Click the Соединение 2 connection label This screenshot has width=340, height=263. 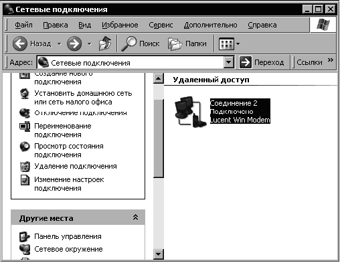(240, 111)
